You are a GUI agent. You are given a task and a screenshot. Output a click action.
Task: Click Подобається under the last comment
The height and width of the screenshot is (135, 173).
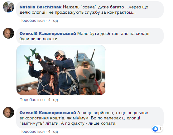32,132
